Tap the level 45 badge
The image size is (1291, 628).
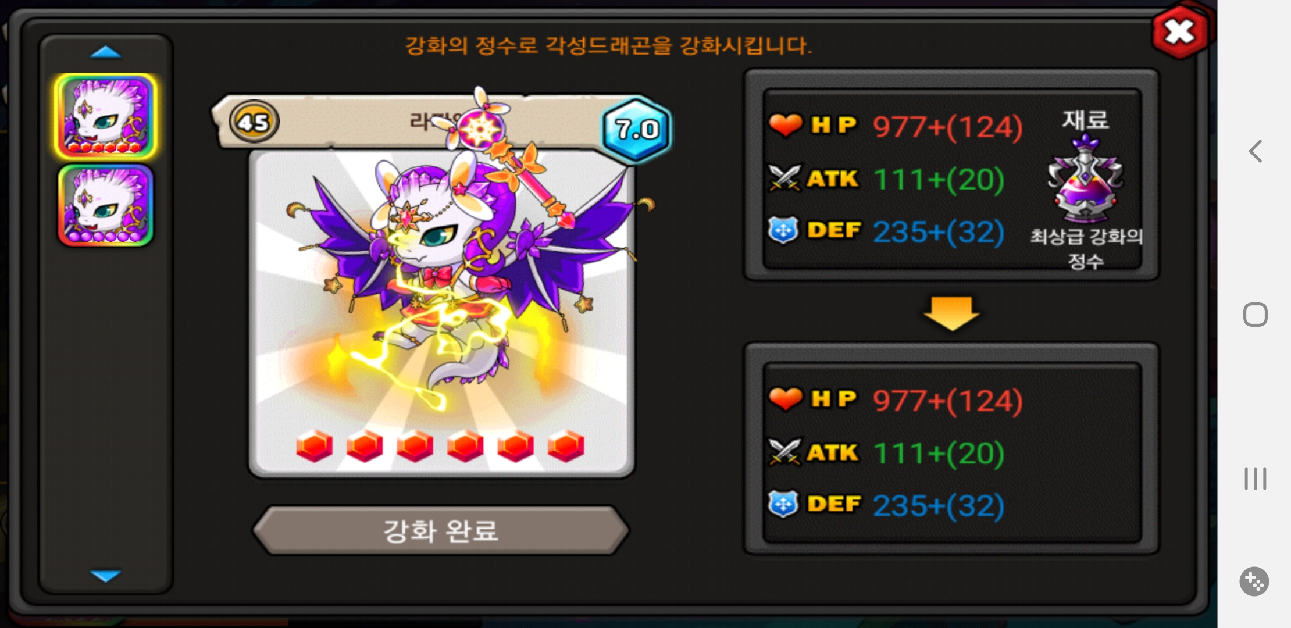254,122
